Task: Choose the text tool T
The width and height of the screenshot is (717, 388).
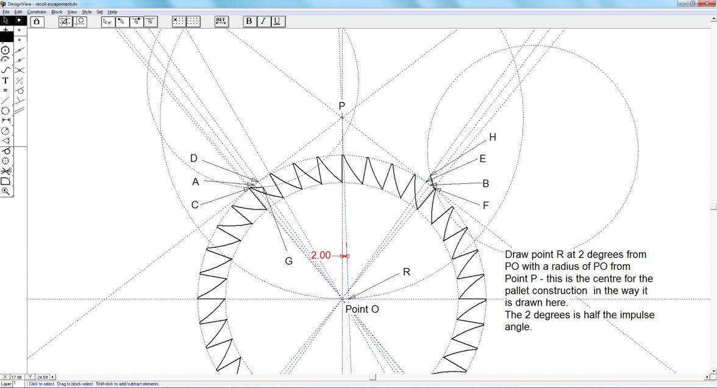Action: (5, 80)
